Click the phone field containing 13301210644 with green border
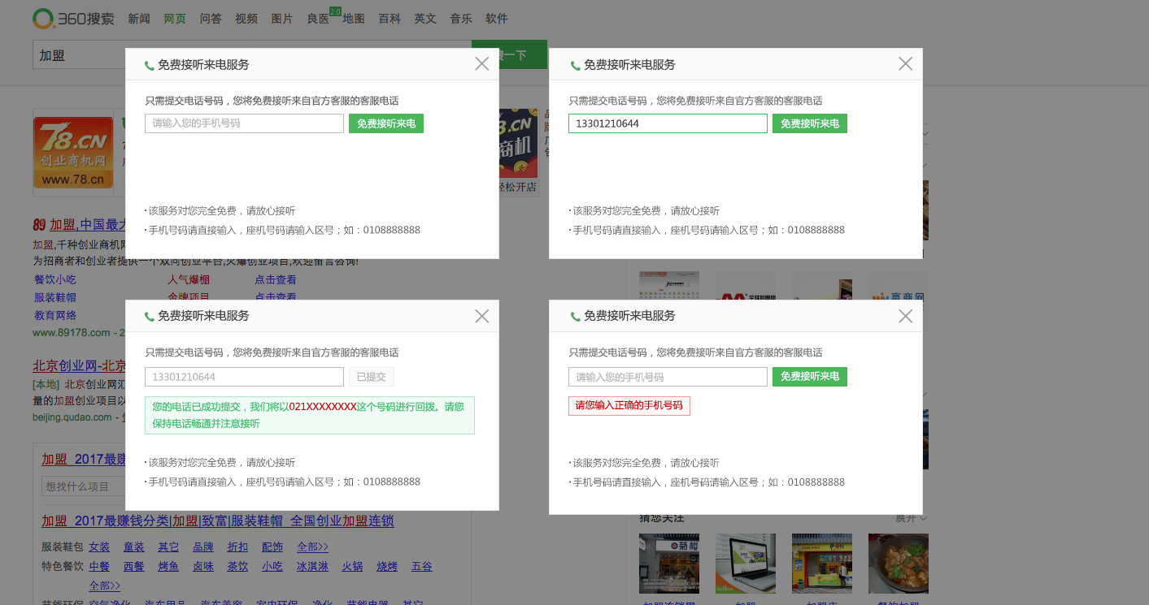The image size is (1149, 605). (x=668, y=123)
